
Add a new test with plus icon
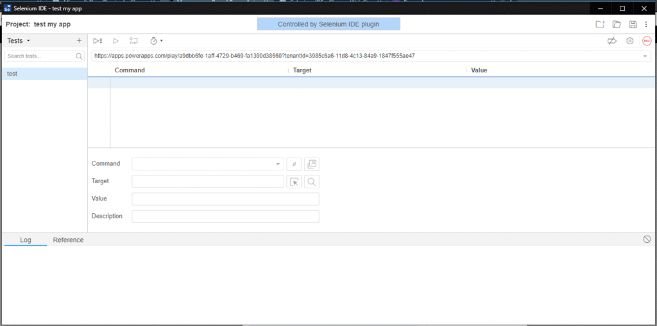click(79, 40)
